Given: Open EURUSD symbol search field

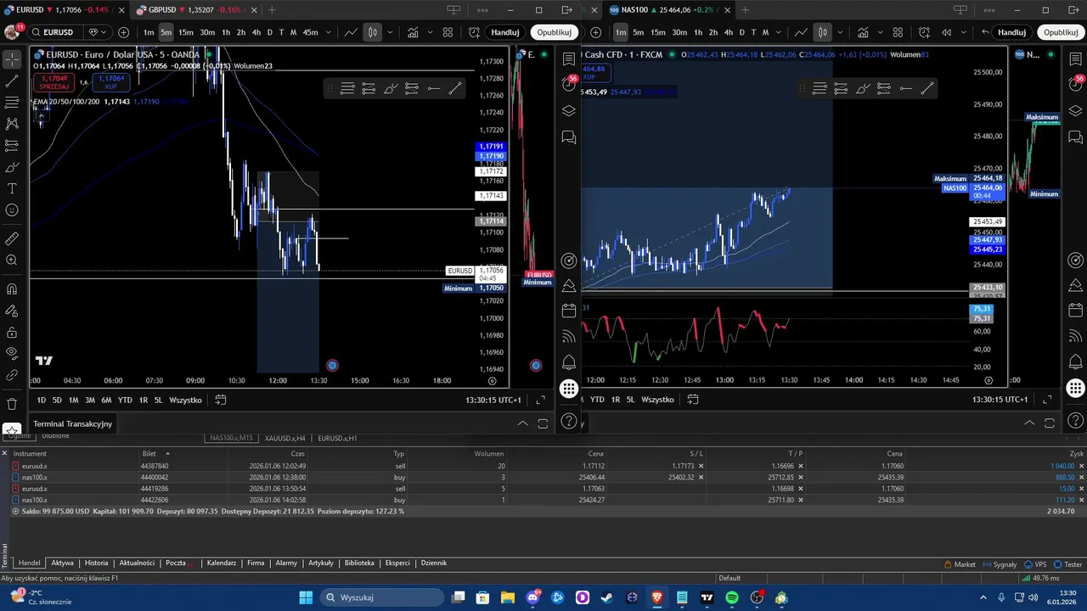Looking at the screenshot, I should (x=55, y=32).
